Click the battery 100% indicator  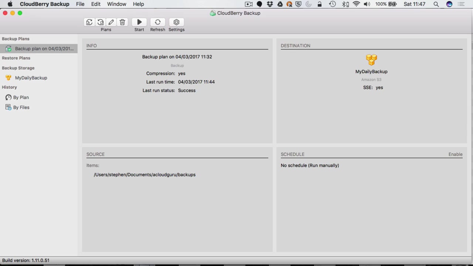[x=386, y=4]
